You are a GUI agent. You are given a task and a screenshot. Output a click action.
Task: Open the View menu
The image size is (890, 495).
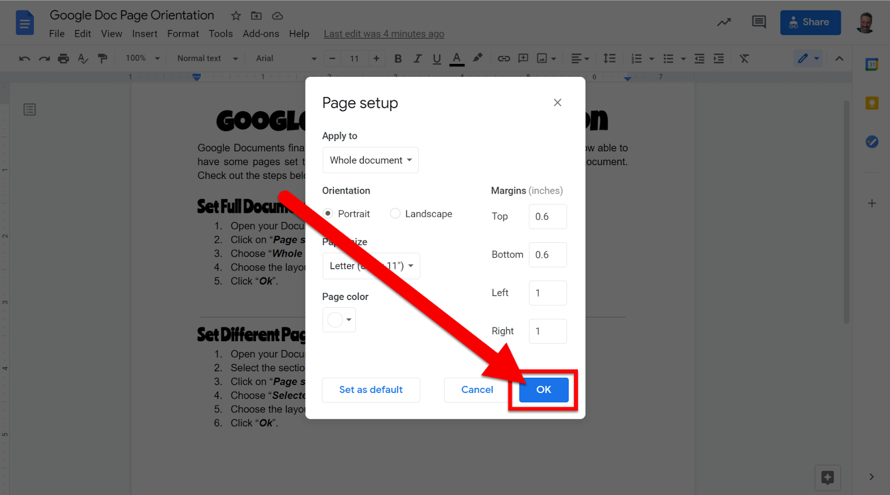click(x=111, y=34)
